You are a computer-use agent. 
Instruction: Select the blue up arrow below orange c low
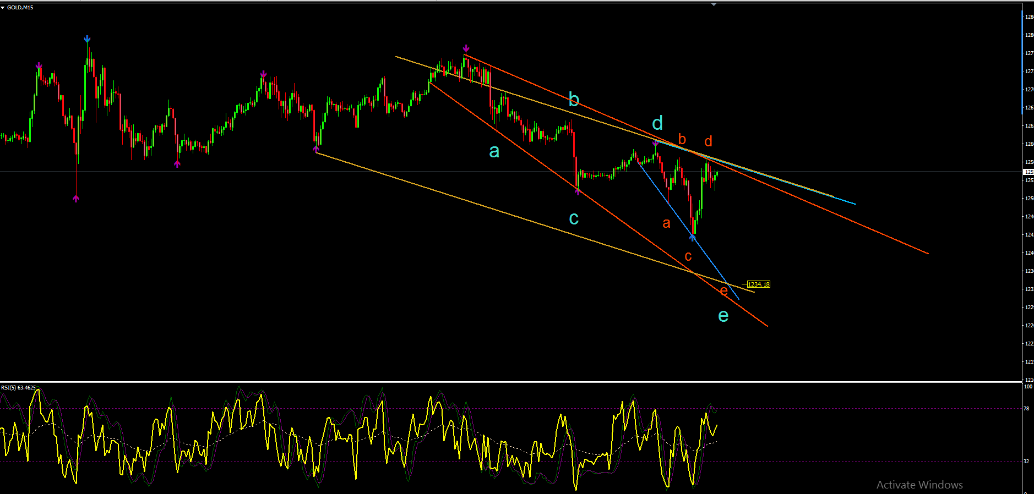(x=693, y=238)
